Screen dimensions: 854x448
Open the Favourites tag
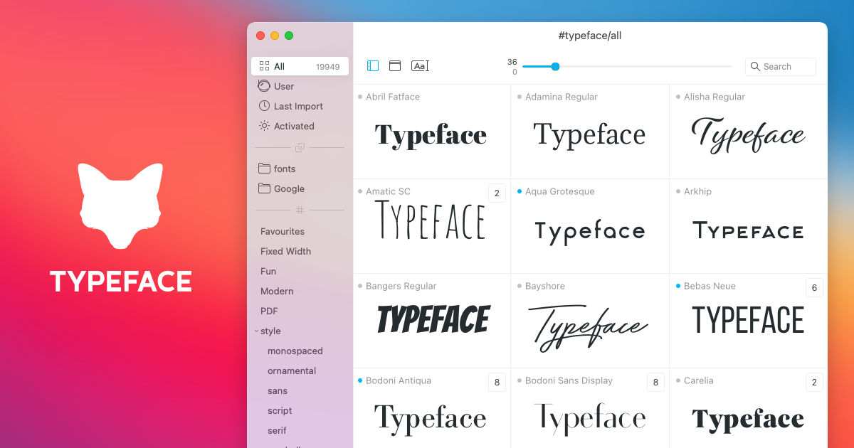283,231
